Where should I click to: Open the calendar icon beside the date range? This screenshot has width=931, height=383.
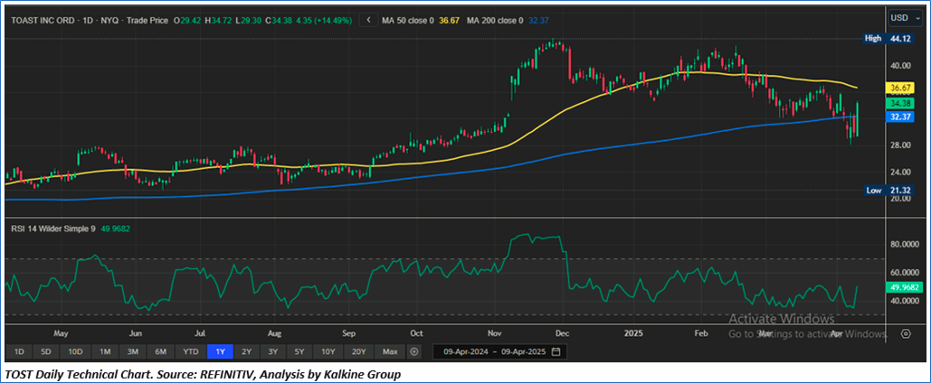click(556, 352)
